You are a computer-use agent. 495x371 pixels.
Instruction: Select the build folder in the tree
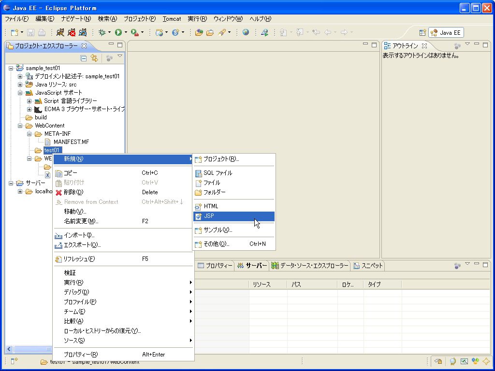click(x=41, y=117)
